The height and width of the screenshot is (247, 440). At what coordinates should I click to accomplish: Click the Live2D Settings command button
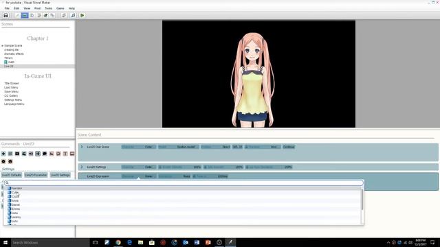(x=60, y=175)
